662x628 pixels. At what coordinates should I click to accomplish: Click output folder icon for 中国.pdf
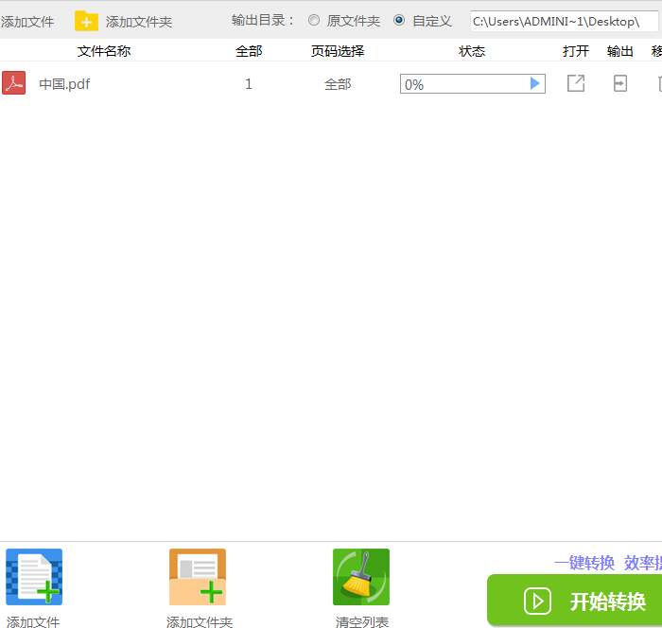click(620, 83)
